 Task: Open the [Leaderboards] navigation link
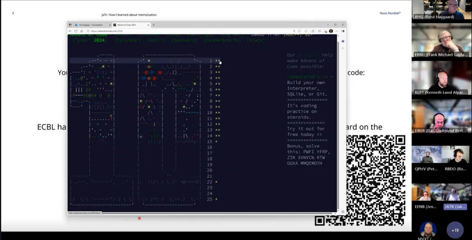(222, 40)
